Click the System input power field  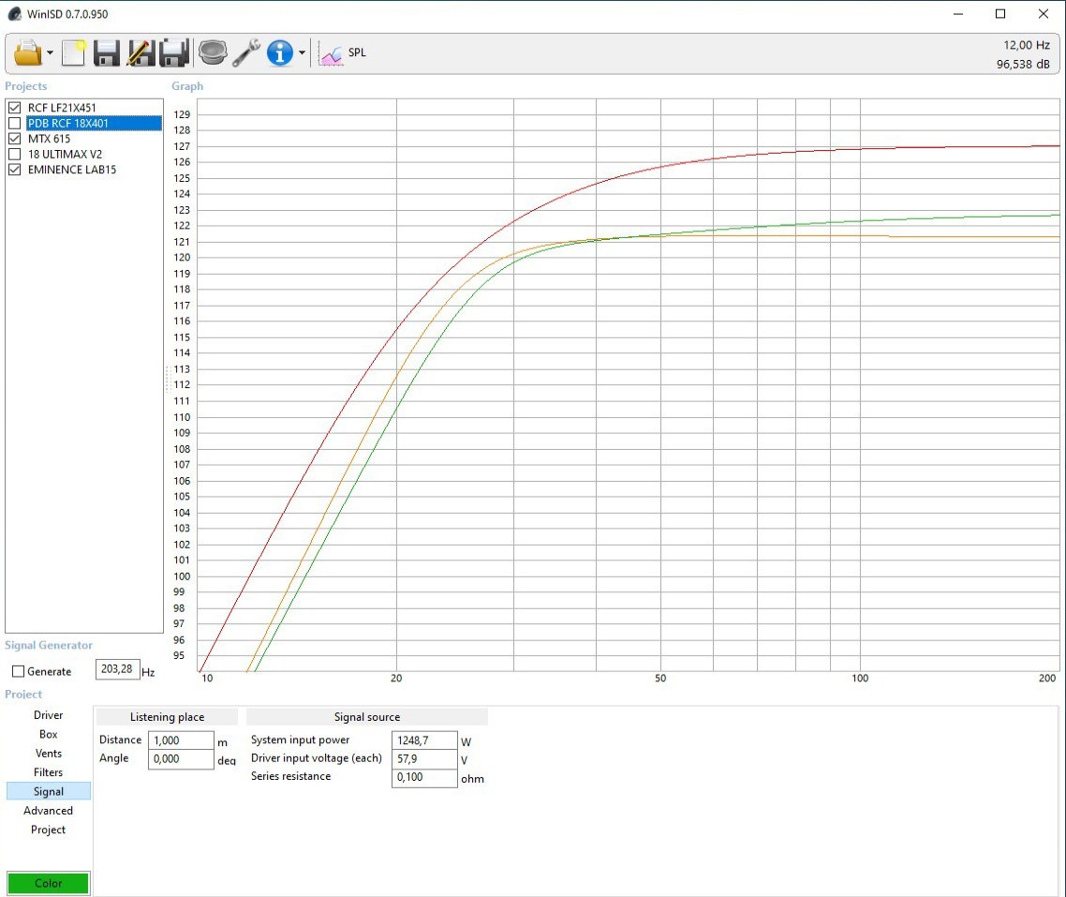(x=423, y=740)
